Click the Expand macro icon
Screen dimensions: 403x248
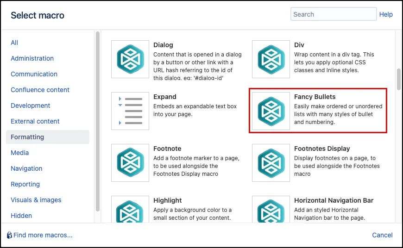point(130,111)
